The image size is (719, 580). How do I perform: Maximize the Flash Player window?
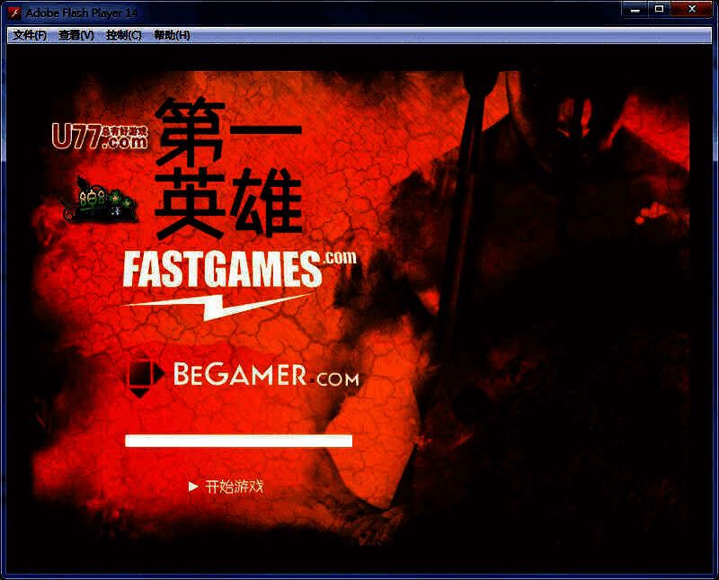[659, 10]
